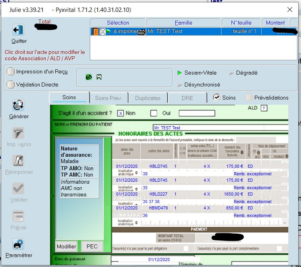Click the Réimprimer document icon

coord(19,161)
